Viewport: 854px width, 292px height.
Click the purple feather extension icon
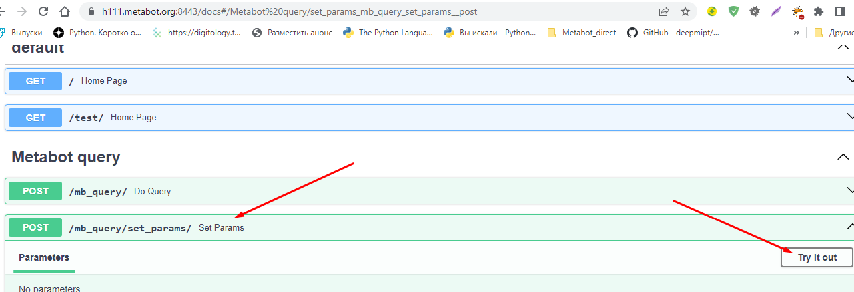coord(776,11)
